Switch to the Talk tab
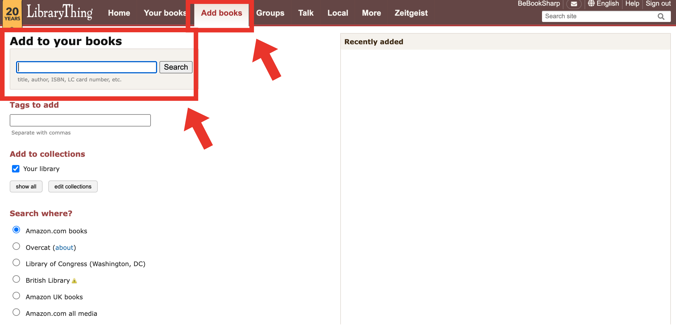This screenshot has height=325, width=676. pos(305,13)
